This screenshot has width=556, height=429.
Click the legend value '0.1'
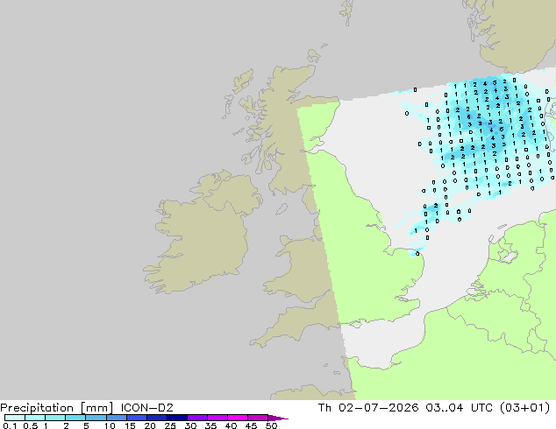click(10, 425)
